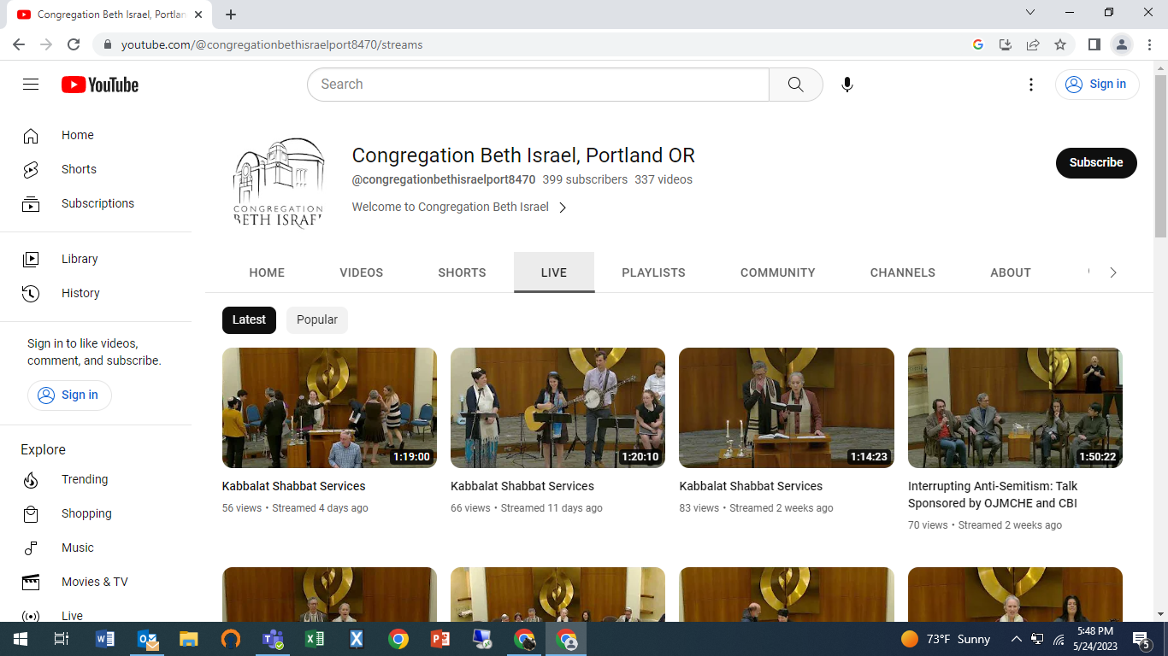Open the tab search dropdown arrow
Viewport: 1168px width, 656px height.
click(1030, 13)
